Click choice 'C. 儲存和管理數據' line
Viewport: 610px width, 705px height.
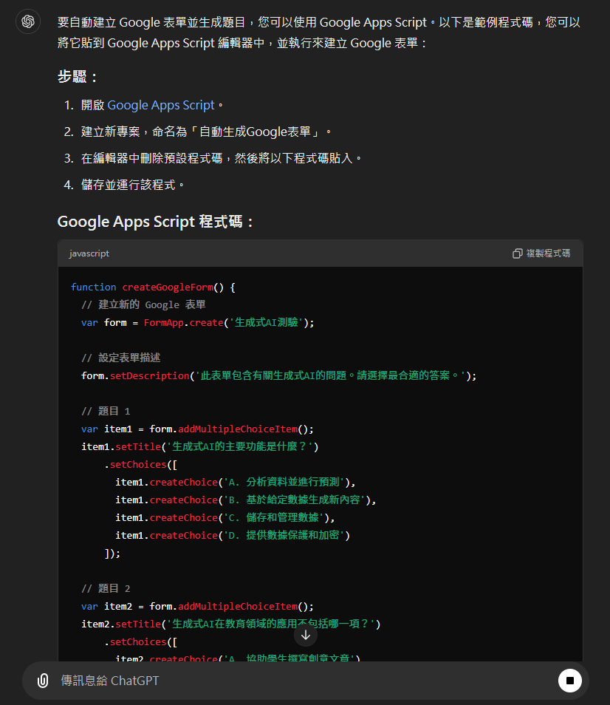[225, 518]
